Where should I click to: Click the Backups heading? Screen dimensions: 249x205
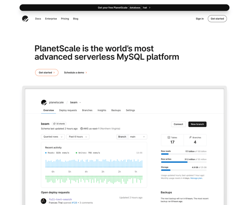(166, 193)
